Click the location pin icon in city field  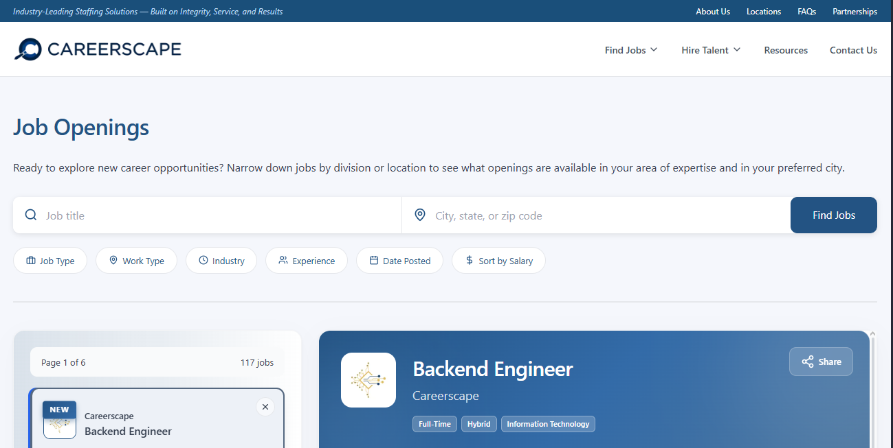[x=419, y=215]
